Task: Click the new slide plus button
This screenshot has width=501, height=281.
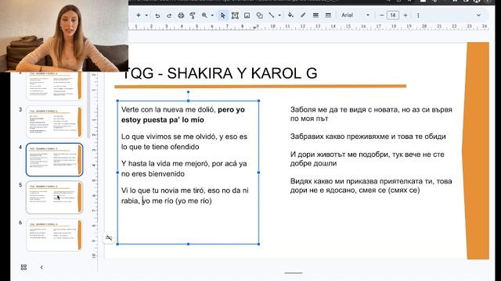Action: point(138,16)
